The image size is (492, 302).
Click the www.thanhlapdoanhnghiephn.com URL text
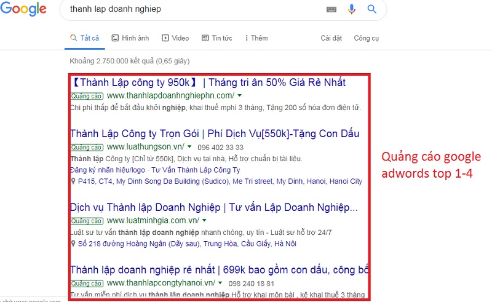tap(170, 95)
